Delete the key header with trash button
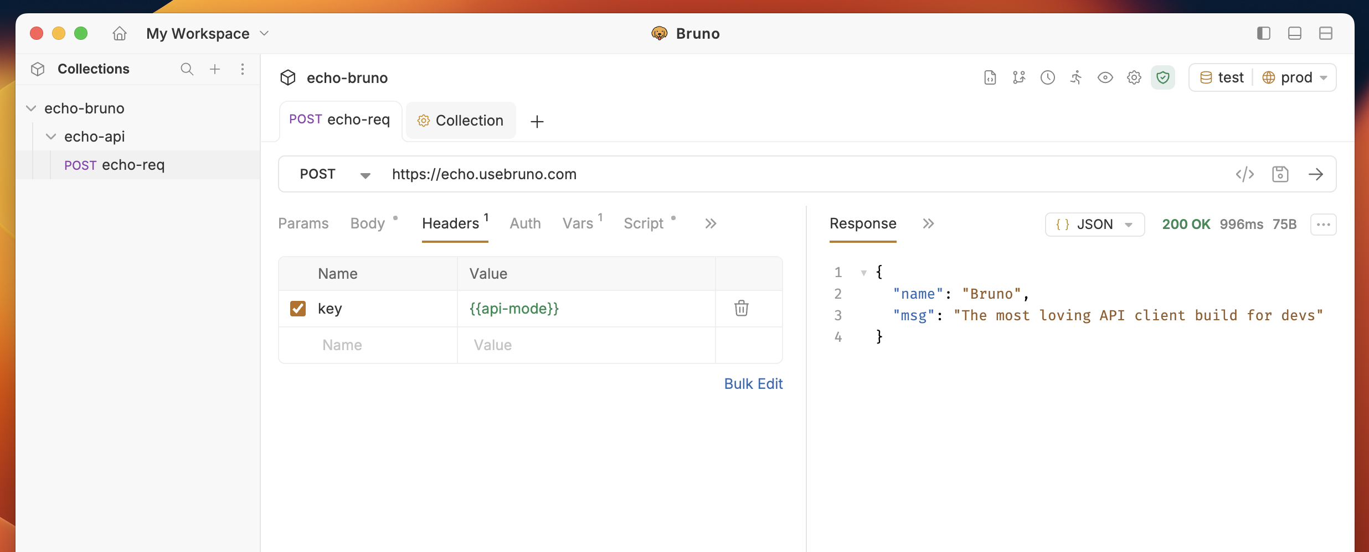1369x552 pixels. point(741,308)
